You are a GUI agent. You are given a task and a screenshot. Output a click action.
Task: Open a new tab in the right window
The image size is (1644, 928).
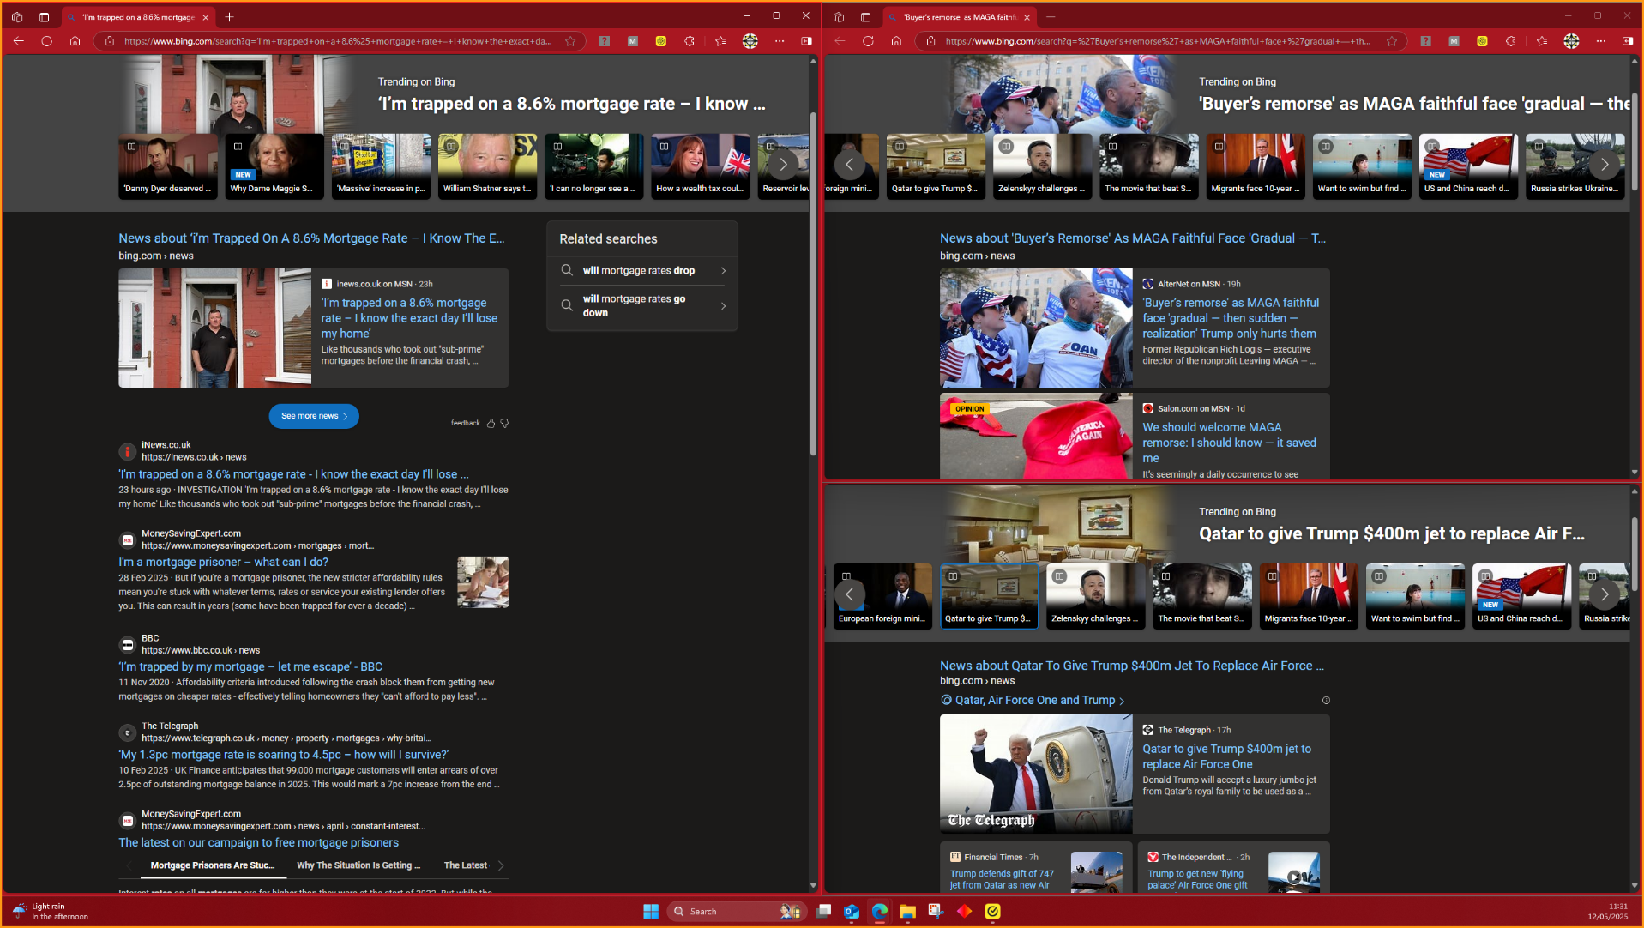tap(1051, 17)
